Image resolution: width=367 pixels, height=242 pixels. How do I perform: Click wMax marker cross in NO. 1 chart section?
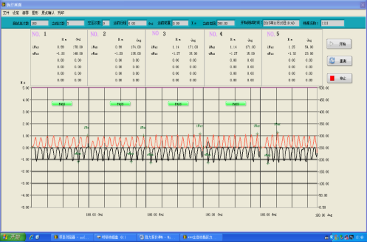click(78, 161)
